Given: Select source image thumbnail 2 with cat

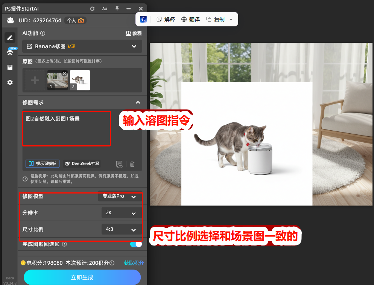Looking at the screenshot, I should [x=80, y=80].
